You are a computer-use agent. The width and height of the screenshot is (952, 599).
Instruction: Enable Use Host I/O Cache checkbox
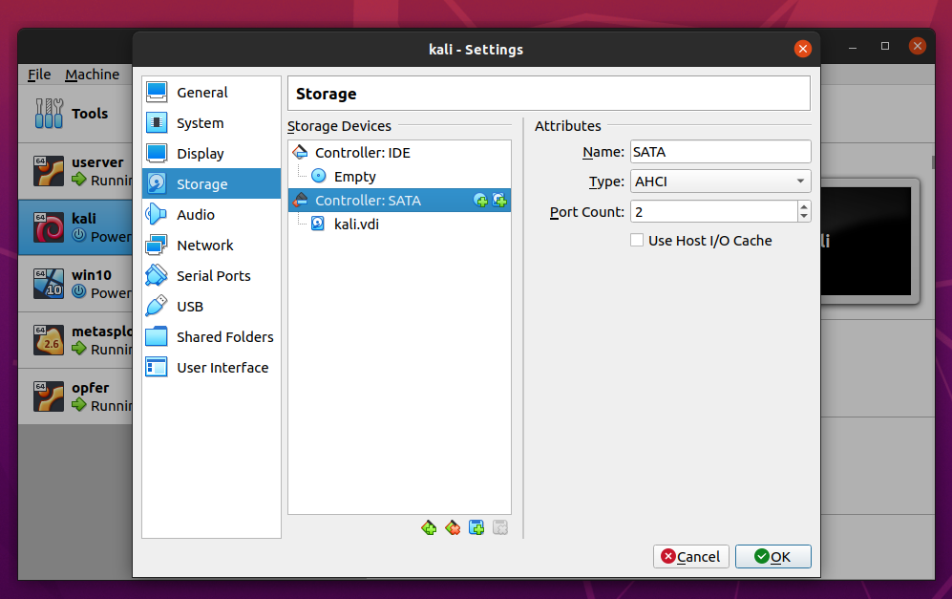click(637, 241)
